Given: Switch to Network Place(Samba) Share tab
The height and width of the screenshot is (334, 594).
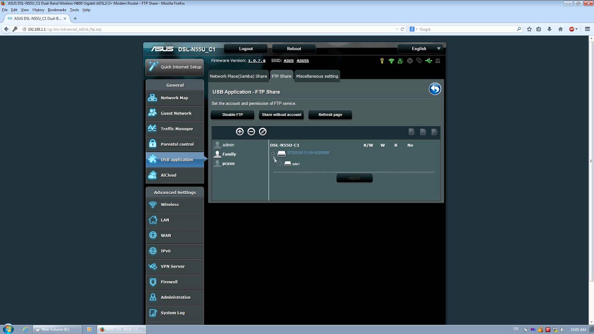Looking at the screenshot, I should coord(239,76).
